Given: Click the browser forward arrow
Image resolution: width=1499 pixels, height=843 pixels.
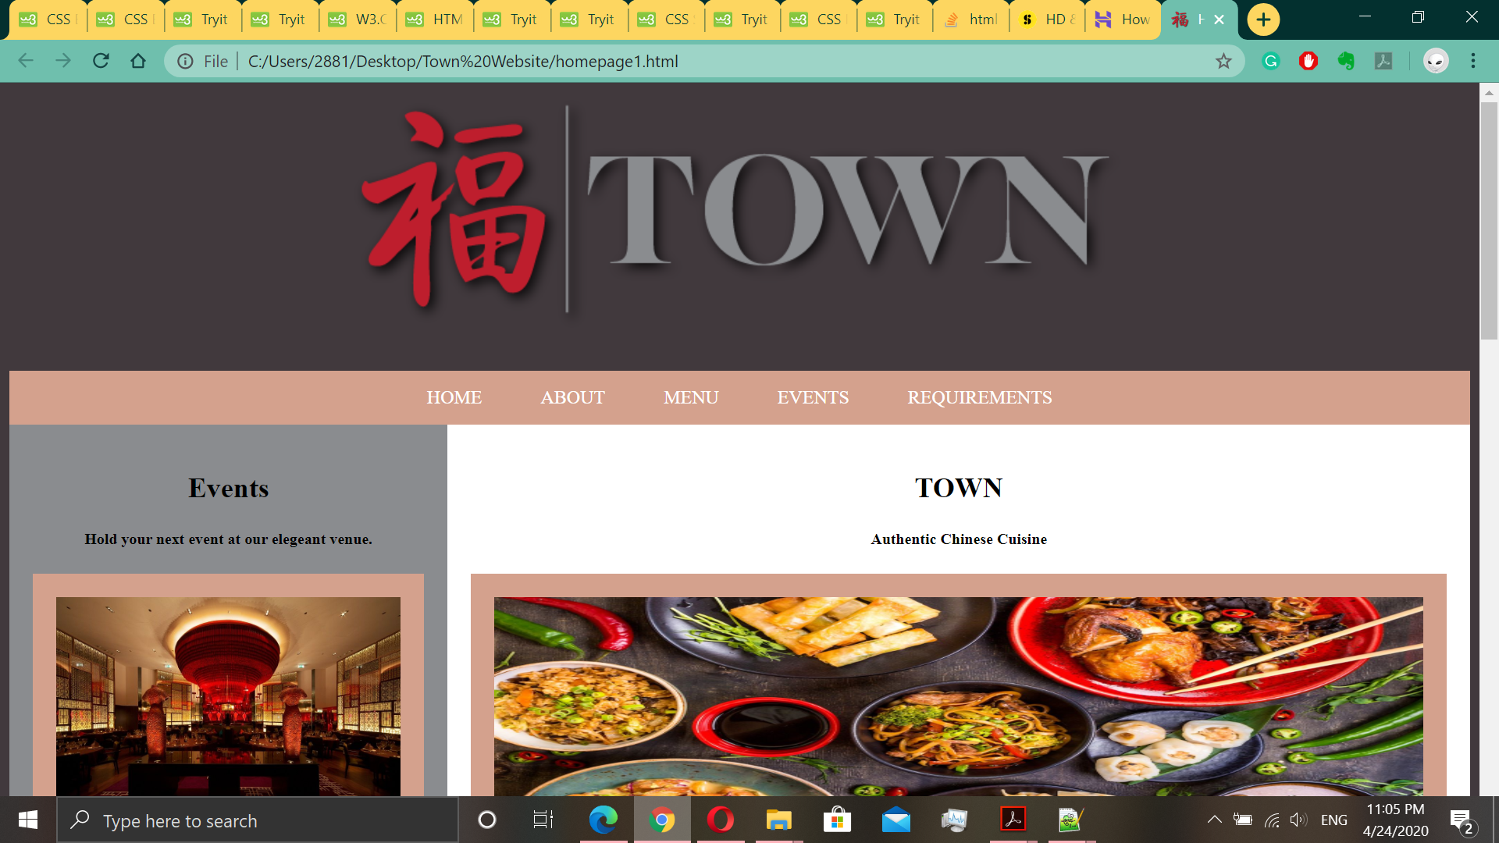Looking at the screenshot, I should coord(63,61).
